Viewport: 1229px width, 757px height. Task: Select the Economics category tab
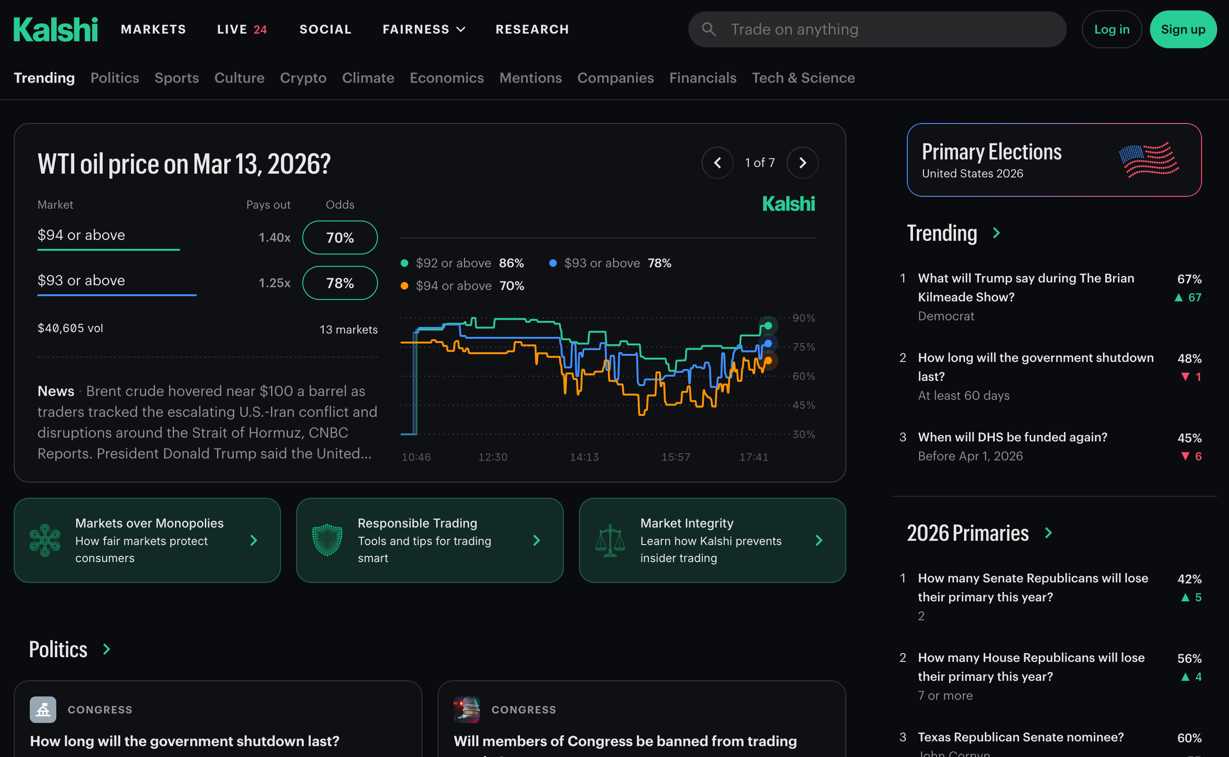[x=447, y=78]
